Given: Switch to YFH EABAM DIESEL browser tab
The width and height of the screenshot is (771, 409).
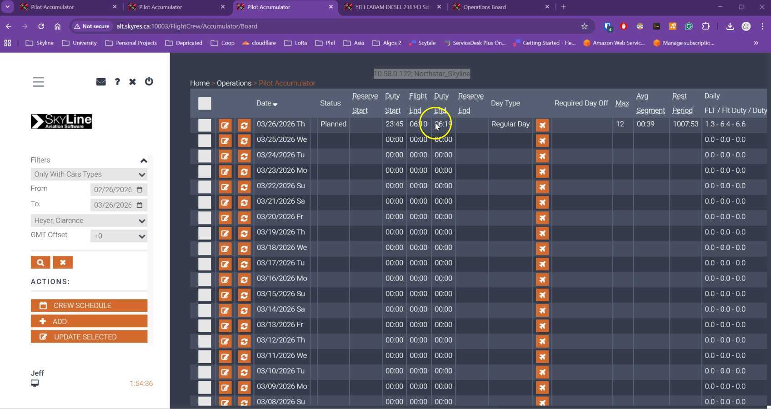Looking at the screenshot, I should [392, 7].
